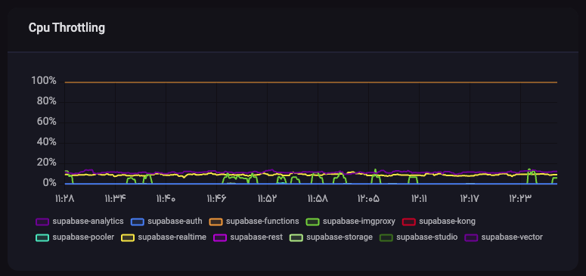
Task: Toggle supabase-auth series in legend
Action: coord(166,222)
